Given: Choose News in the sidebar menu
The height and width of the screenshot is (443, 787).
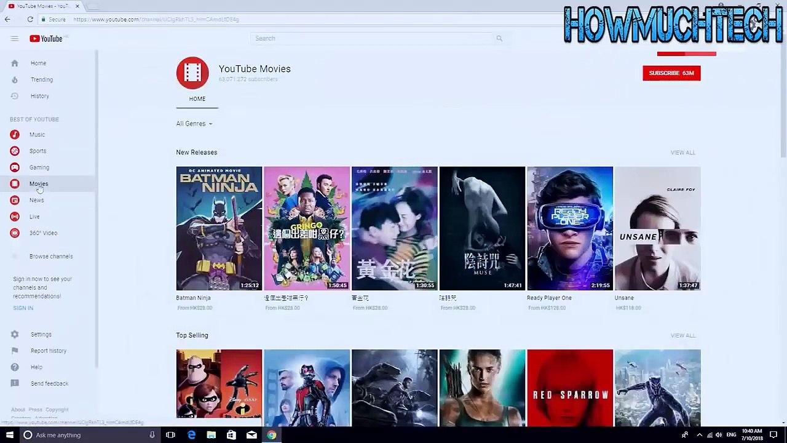Looking at the screenshot, I should point(36,200).
